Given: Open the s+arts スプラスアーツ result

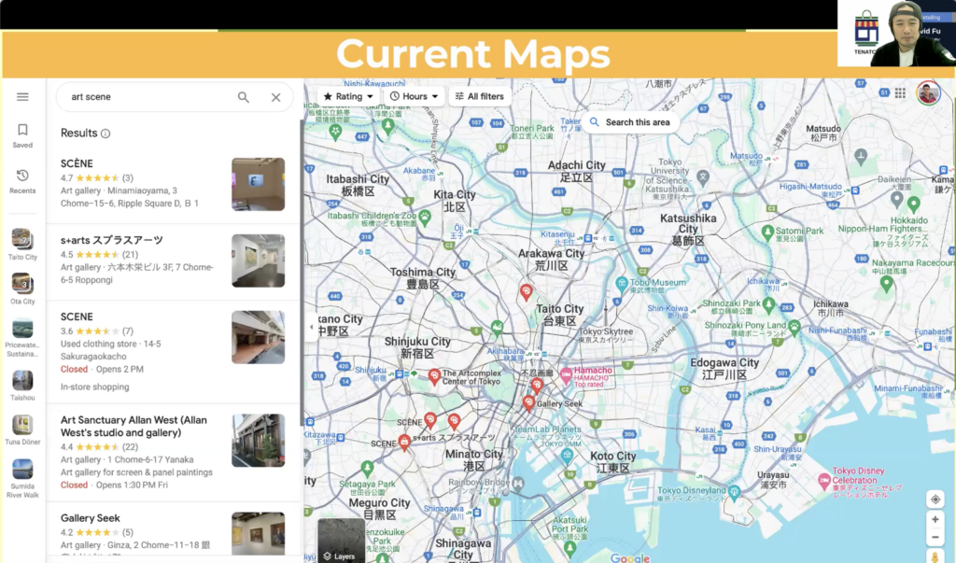Looking at the screenshot, I should [174, 261].
